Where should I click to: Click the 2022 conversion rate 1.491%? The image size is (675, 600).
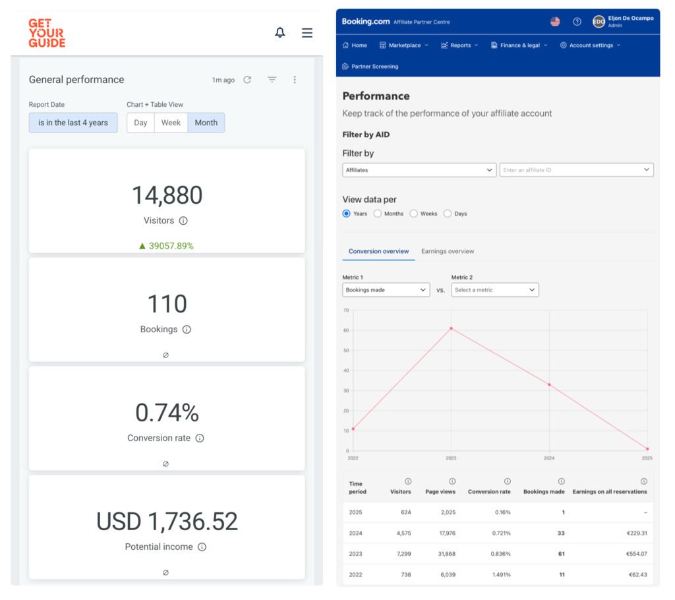click(502, 574)
